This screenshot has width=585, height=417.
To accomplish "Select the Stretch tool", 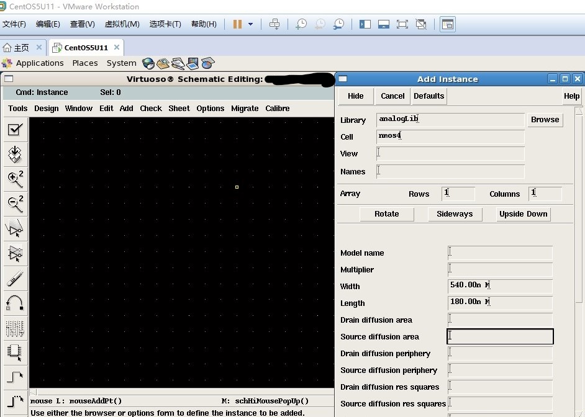I will click(x=15, y=228).
